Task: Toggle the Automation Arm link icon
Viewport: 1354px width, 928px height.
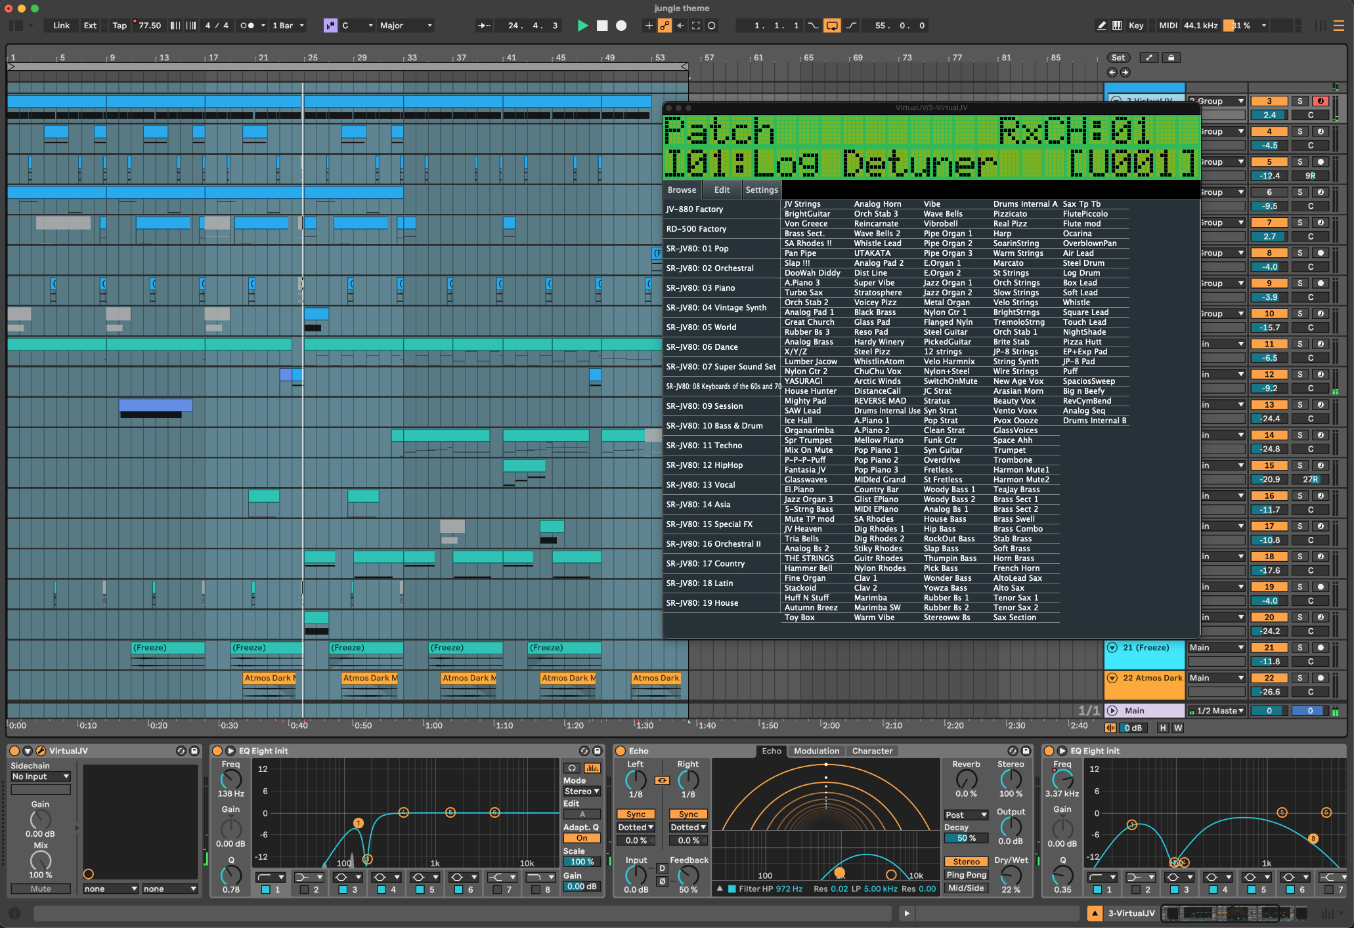Action: [665, 26]
